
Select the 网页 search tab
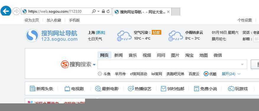[104, 55]
